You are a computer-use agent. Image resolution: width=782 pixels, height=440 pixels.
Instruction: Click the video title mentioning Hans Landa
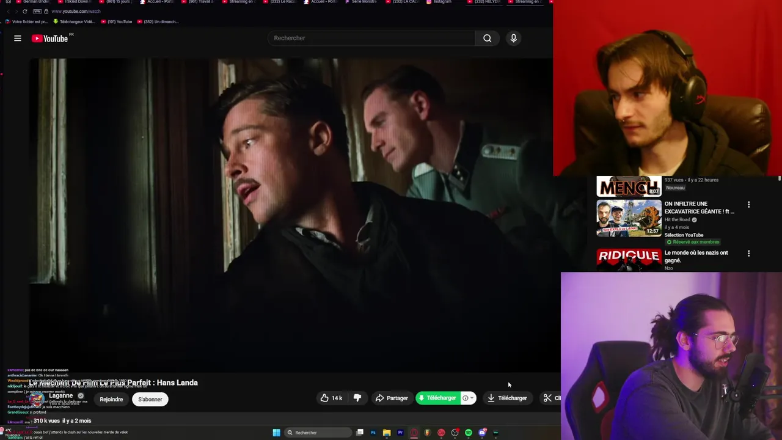114,383
